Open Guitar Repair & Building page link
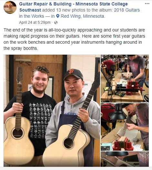 coord(45,4)
